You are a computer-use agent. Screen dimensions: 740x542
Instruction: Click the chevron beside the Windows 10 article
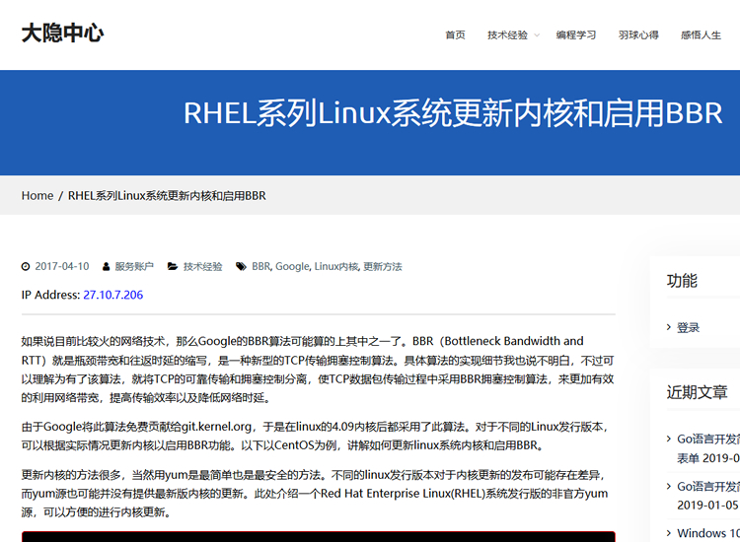pyautogui.click(x=669, y=533)
